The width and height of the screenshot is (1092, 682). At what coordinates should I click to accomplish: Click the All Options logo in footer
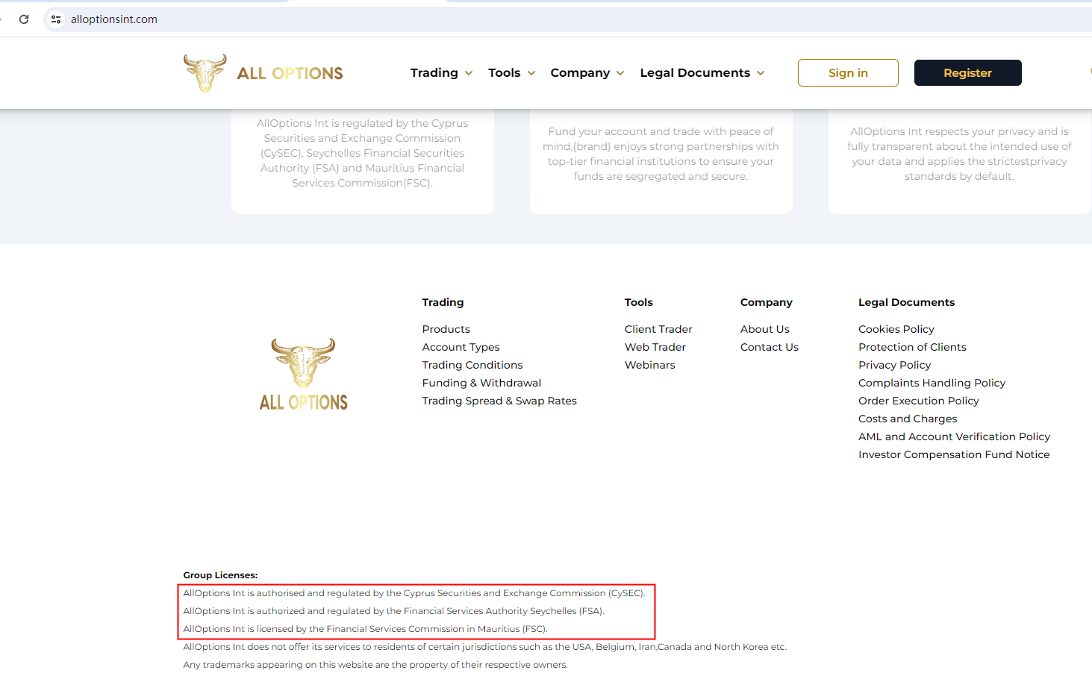(303, 375)
